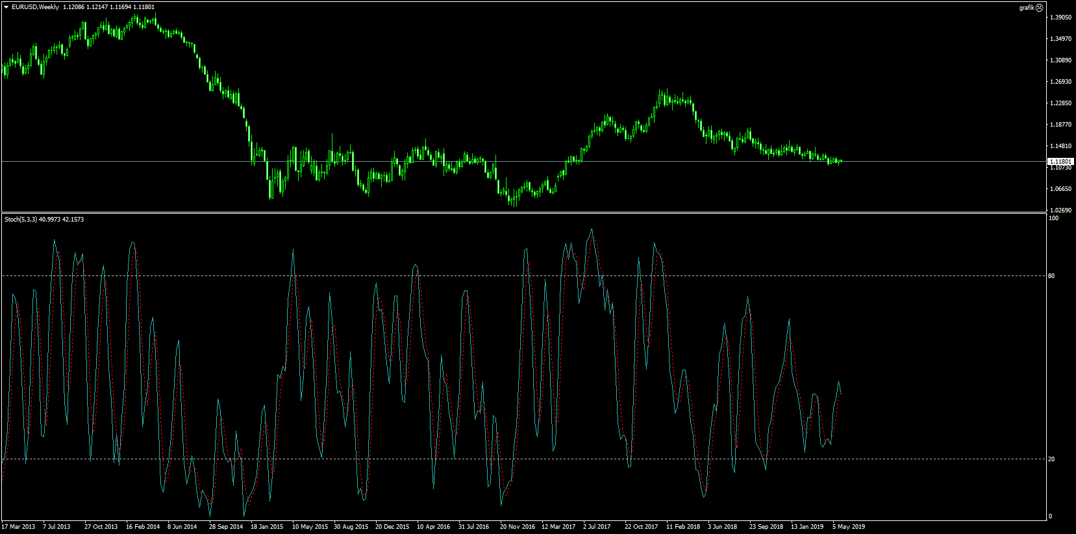
Task: Click the 20 Nov 2016 date label
Action: click(x=518, y=527)
